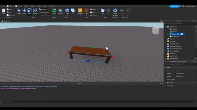Switch to the MODEL ribbon tab
Image resolution: width=197 pixels, height=110 pixels.
pyautogui.click(x=32, y=6)
